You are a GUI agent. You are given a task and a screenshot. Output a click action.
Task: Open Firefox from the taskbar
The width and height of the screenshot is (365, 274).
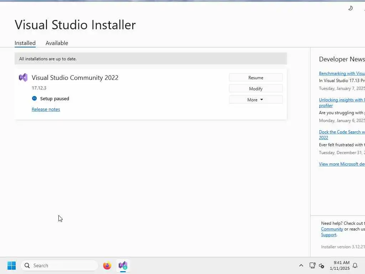[x=107, y=265]
